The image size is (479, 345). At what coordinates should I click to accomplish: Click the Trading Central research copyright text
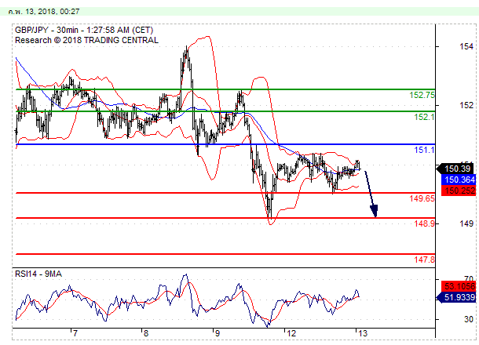tap(86, 40)
